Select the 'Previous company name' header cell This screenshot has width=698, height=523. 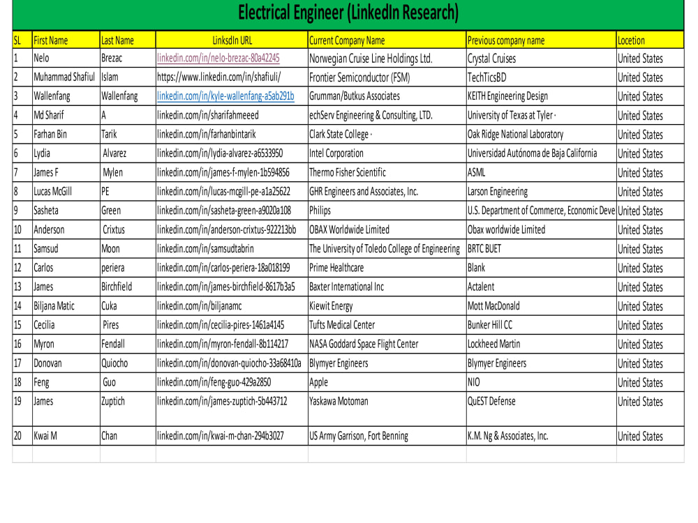[x=542, y=40]
